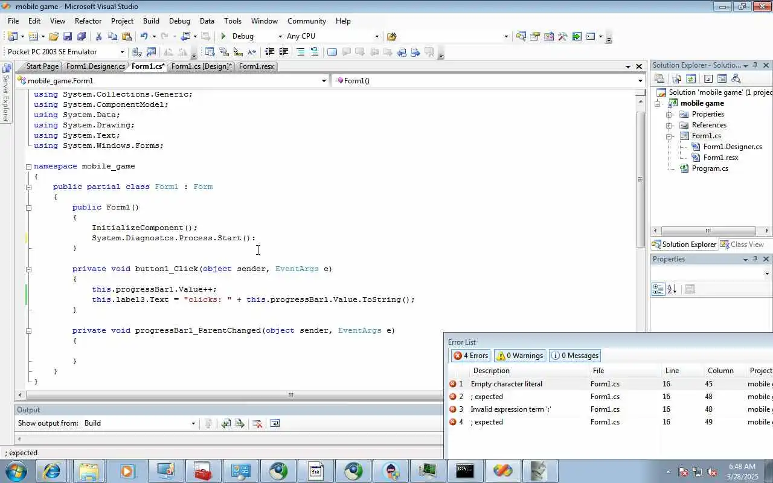
Task: Click View Code icon in Solution Explorer
Action: point(708,78)
